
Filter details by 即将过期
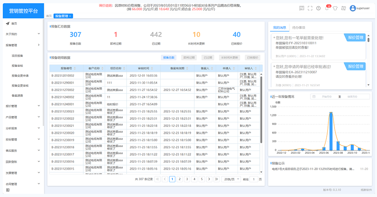pyautogui.click(x=189, y=58)
